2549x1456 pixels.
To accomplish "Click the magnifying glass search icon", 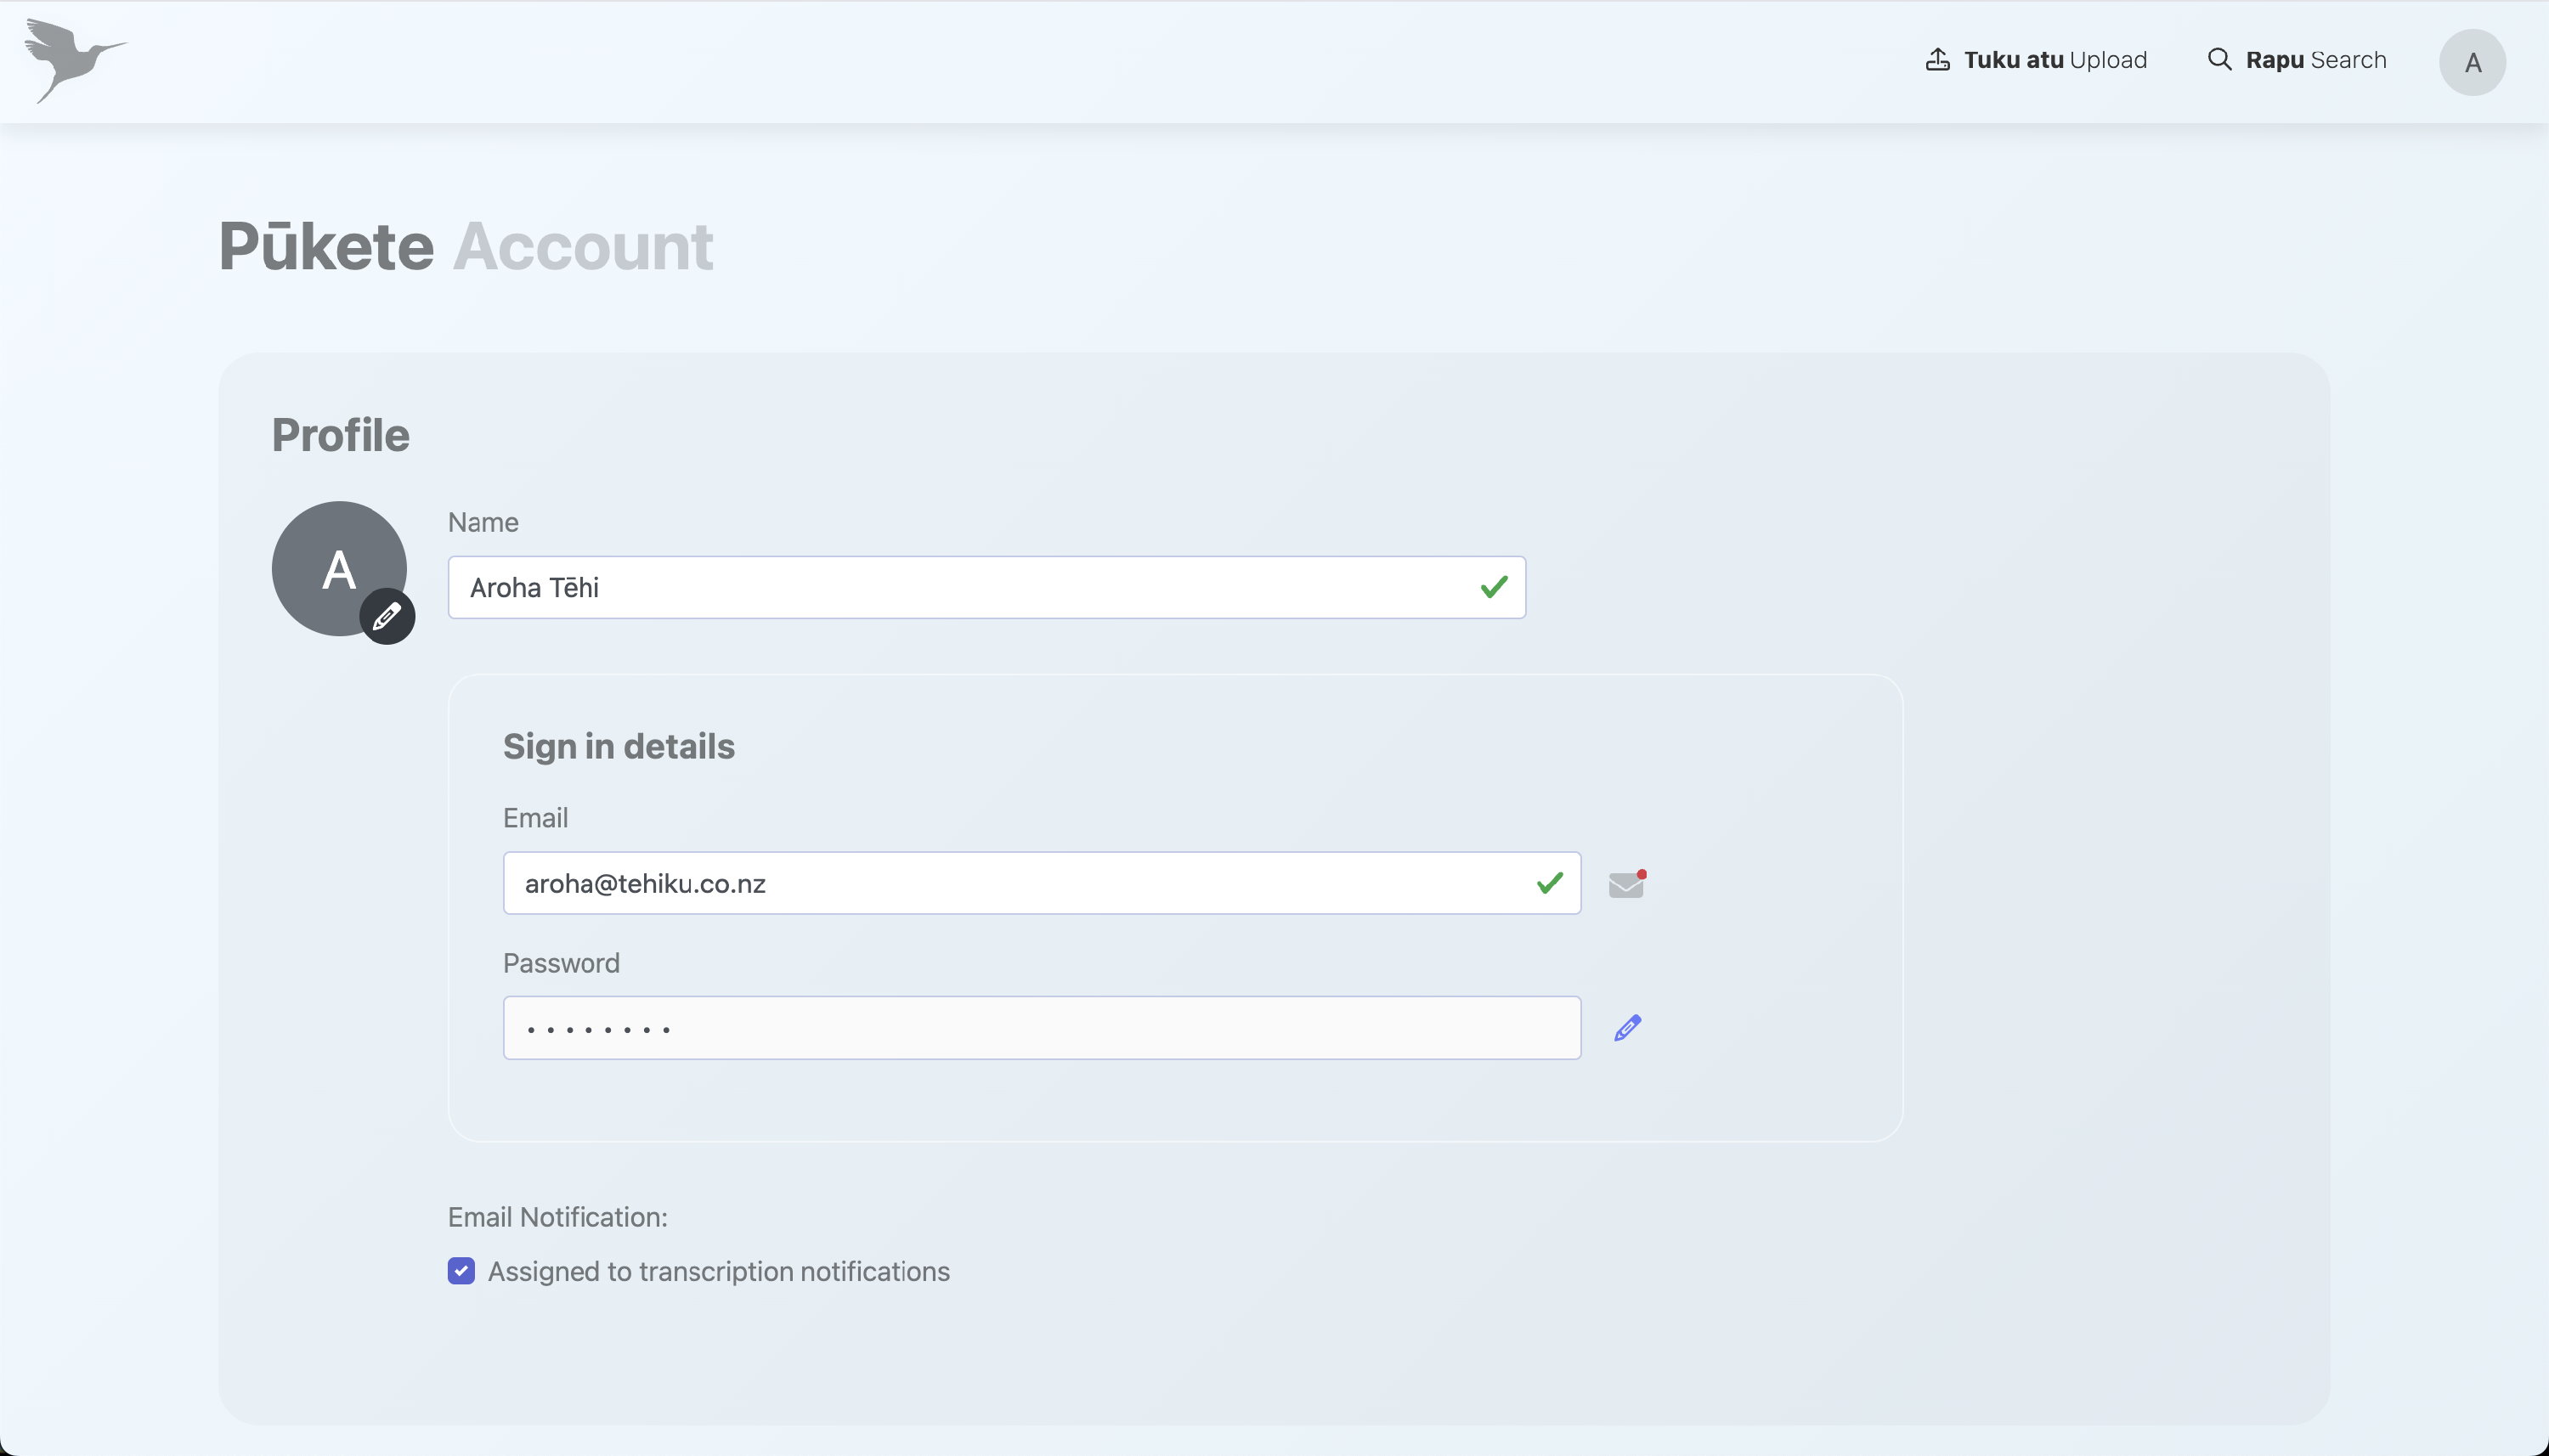I will 2219,60.
